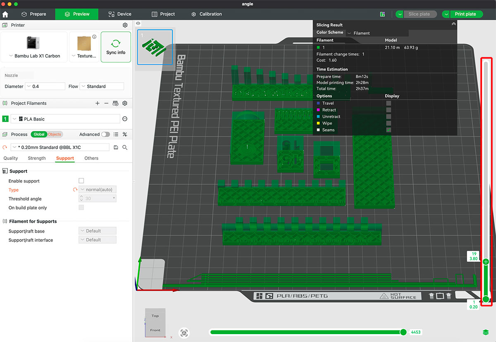Switch to the Strength settings tab
The image size is (496, 342).
point(37,158)
